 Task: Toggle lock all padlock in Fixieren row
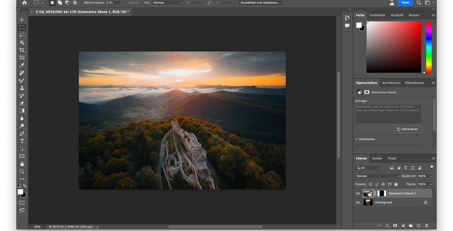click(396, 184)
